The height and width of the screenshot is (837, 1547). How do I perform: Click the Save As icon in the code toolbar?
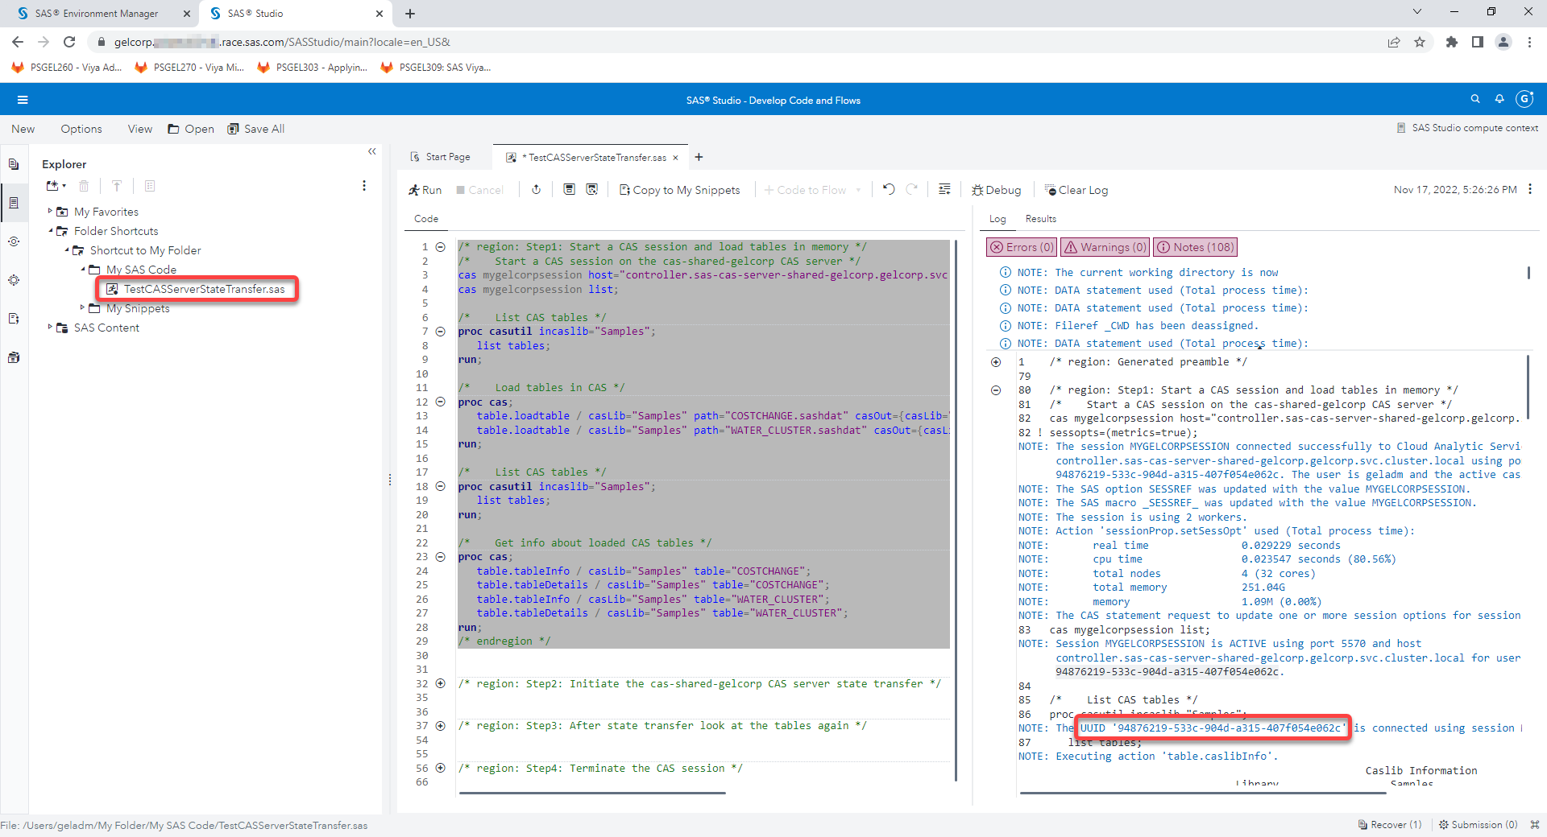click(x=592, y=189)
